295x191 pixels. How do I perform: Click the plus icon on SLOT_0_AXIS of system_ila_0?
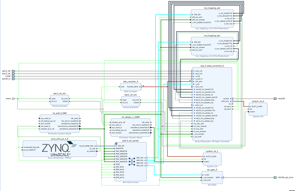pyautogui.click(x=250, y=106)
